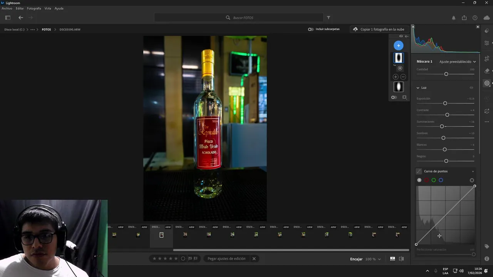
Task: Dismiss the Pegar ajustes de edición bar
Action: coord(254,259)
